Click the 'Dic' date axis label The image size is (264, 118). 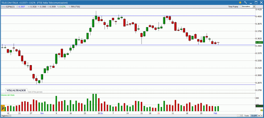102,113
